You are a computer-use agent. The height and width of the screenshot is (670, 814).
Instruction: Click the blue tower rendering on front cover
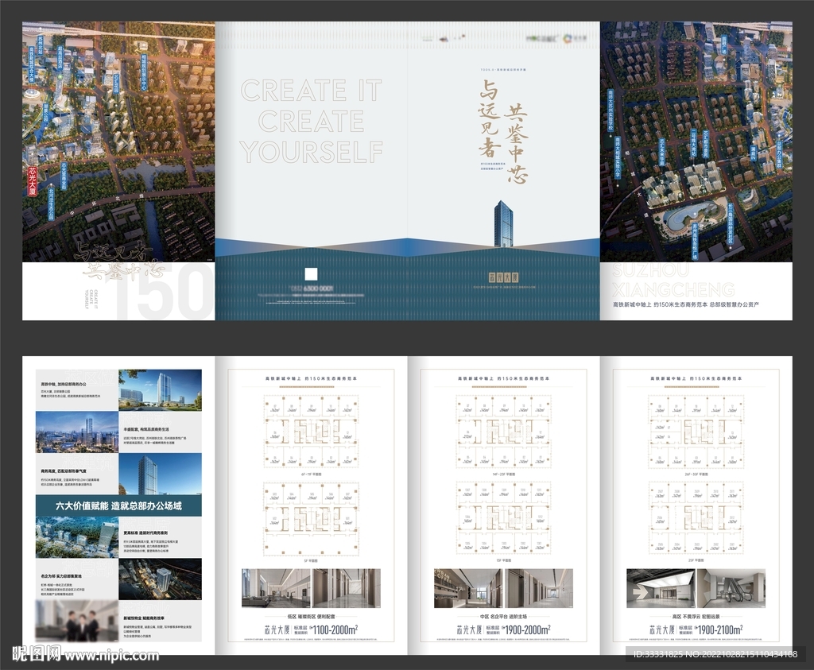click(x=503, y=224)
